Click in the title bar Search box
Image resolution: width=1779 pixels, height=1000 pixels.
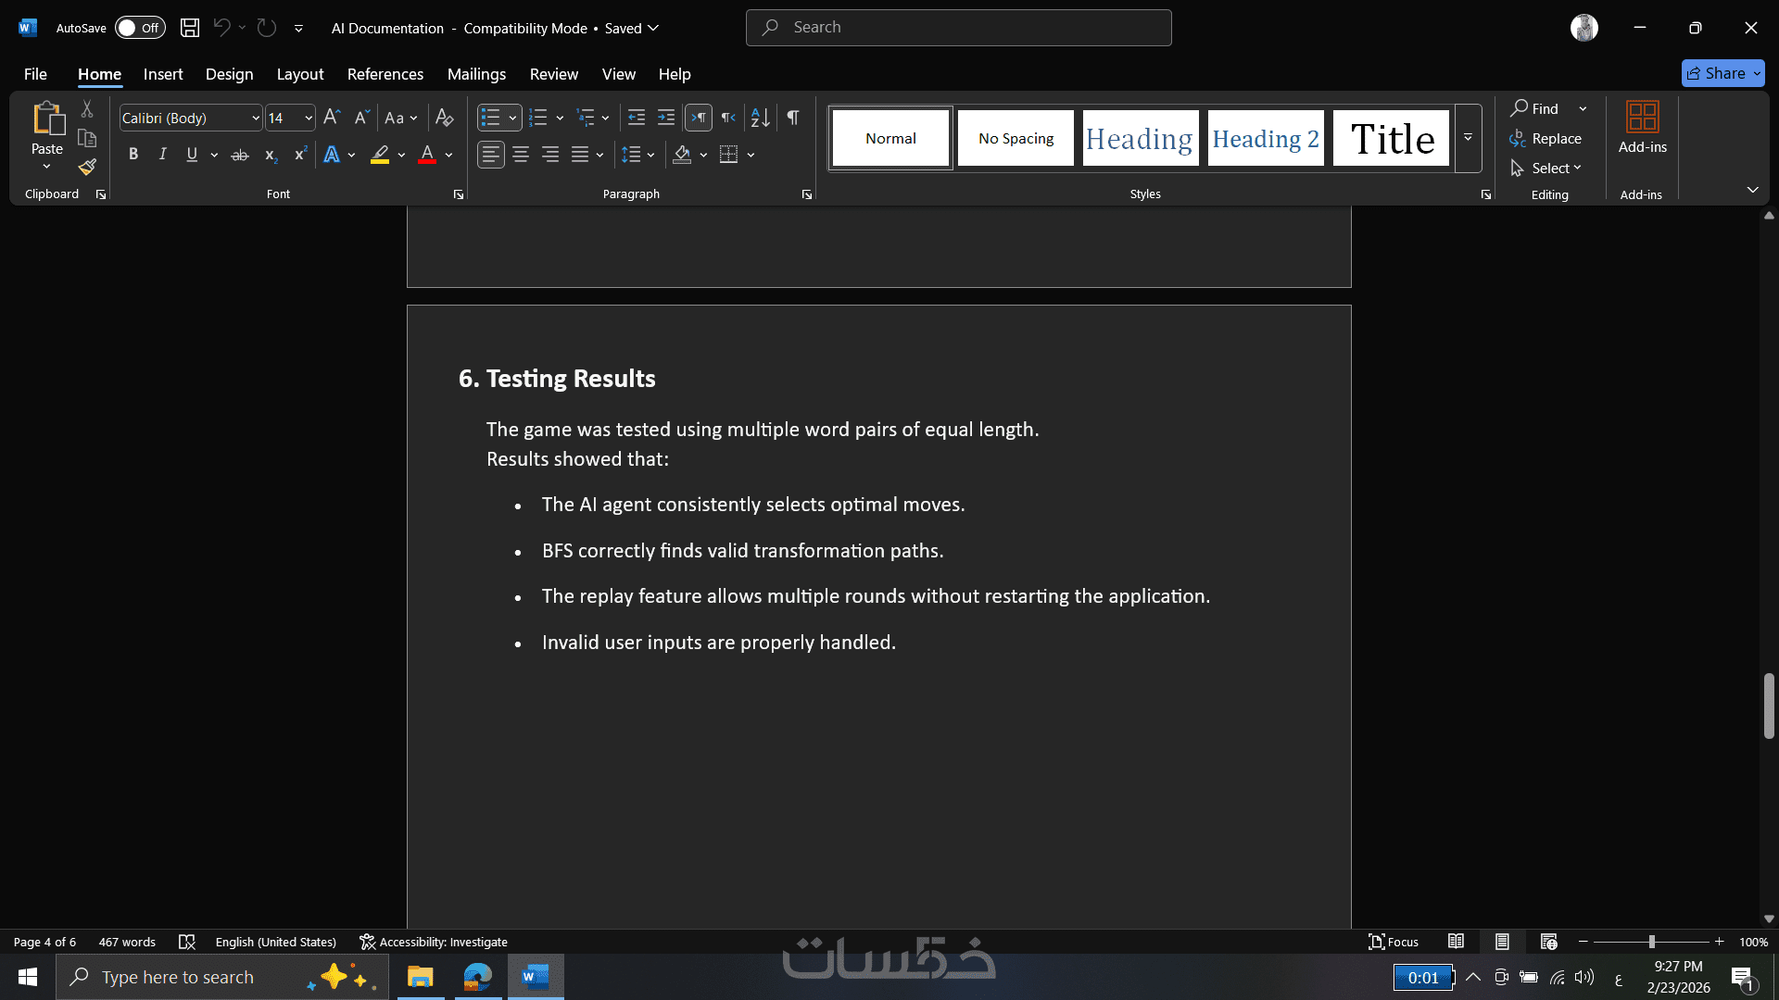(x=958, y=28)
